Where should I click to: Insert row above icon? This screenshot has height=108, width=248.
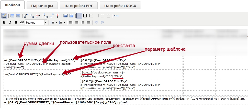pyautogui.click(x=26, y=16)
